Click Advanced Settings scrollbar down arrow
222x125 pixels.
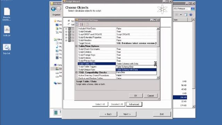pos(158,77)
